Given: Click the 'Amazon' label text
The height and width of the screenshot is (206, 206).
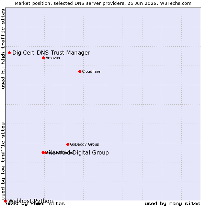Looking at the screenshot, I should 53,58.
